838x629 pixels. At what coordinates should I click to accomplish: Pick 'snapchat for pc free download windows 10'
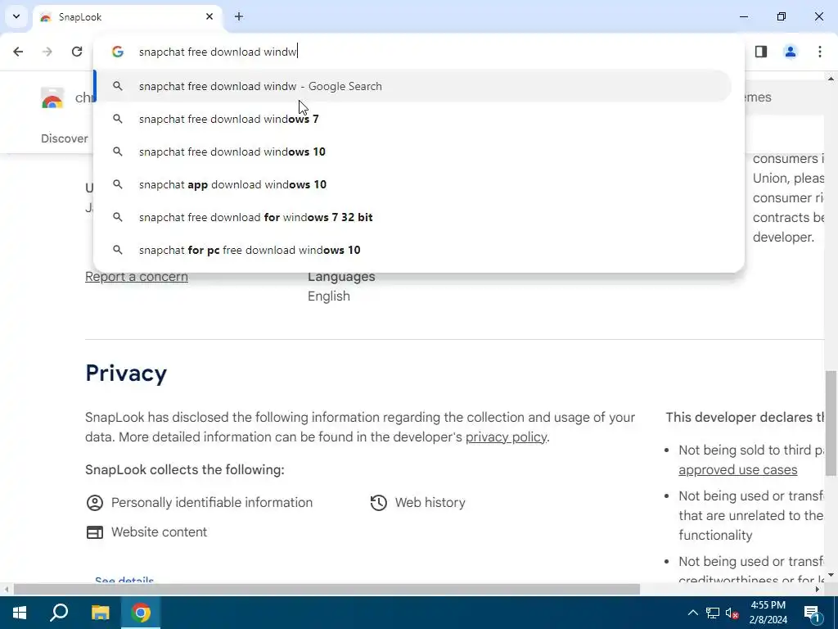pos(412,250)
